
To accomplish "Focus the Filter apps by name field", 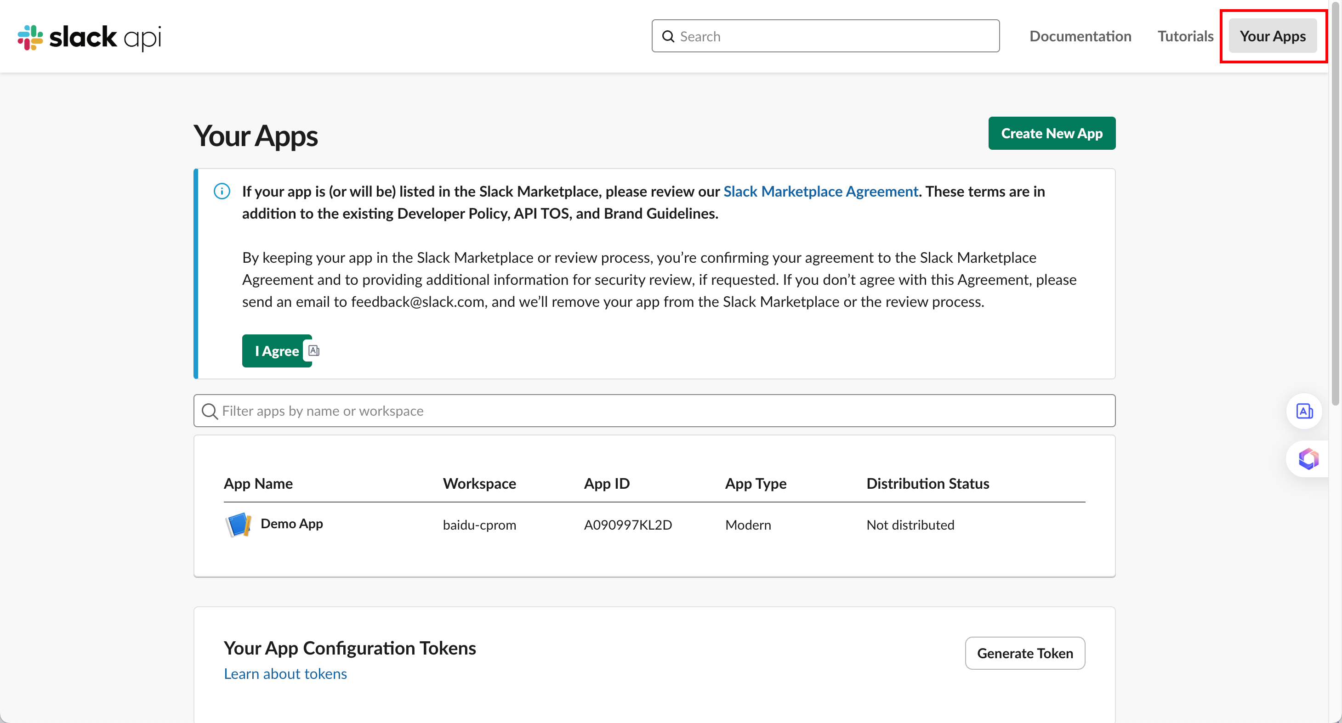I will 654,411.
